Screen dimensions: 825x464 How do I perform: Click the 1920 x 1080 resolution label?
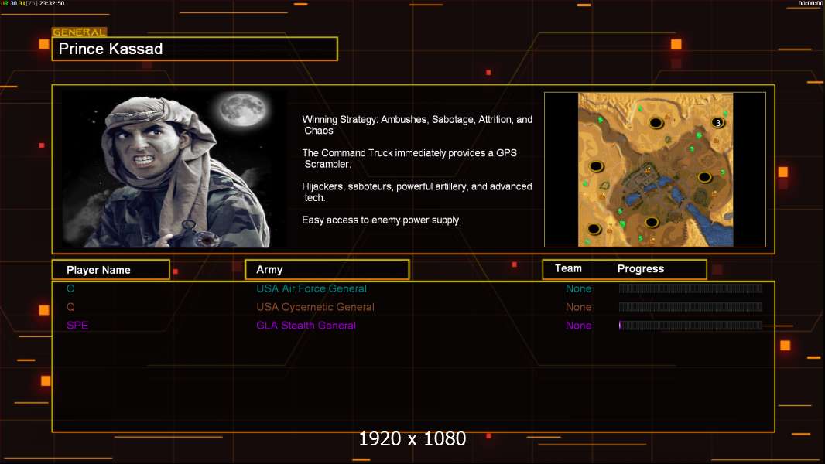click(412, 438)
